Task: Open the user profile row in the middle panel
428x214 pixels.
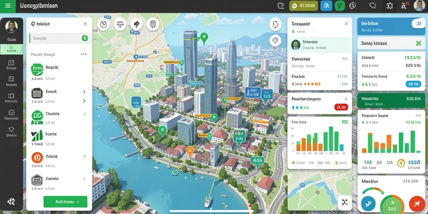Action: 320,44
